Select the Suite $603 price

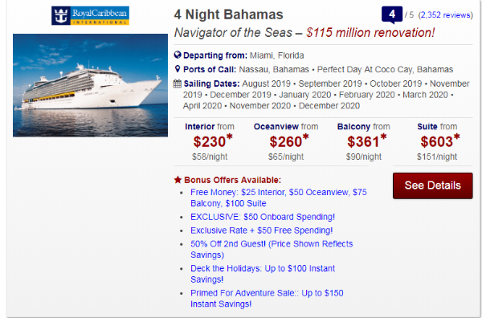pyautogui.click(x=440, y=141)
